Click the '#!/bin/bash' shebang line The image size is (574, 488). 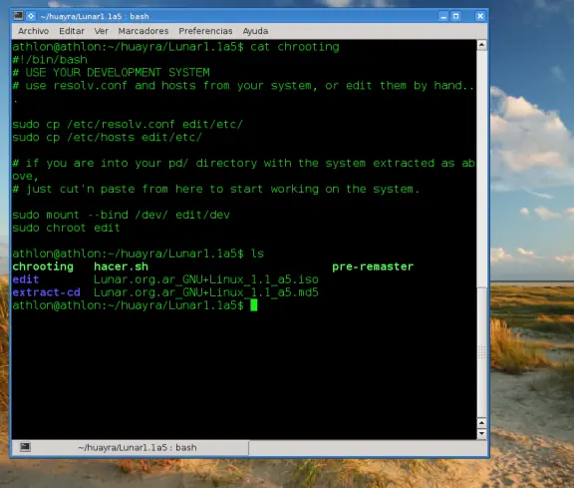tap(50, 60)
